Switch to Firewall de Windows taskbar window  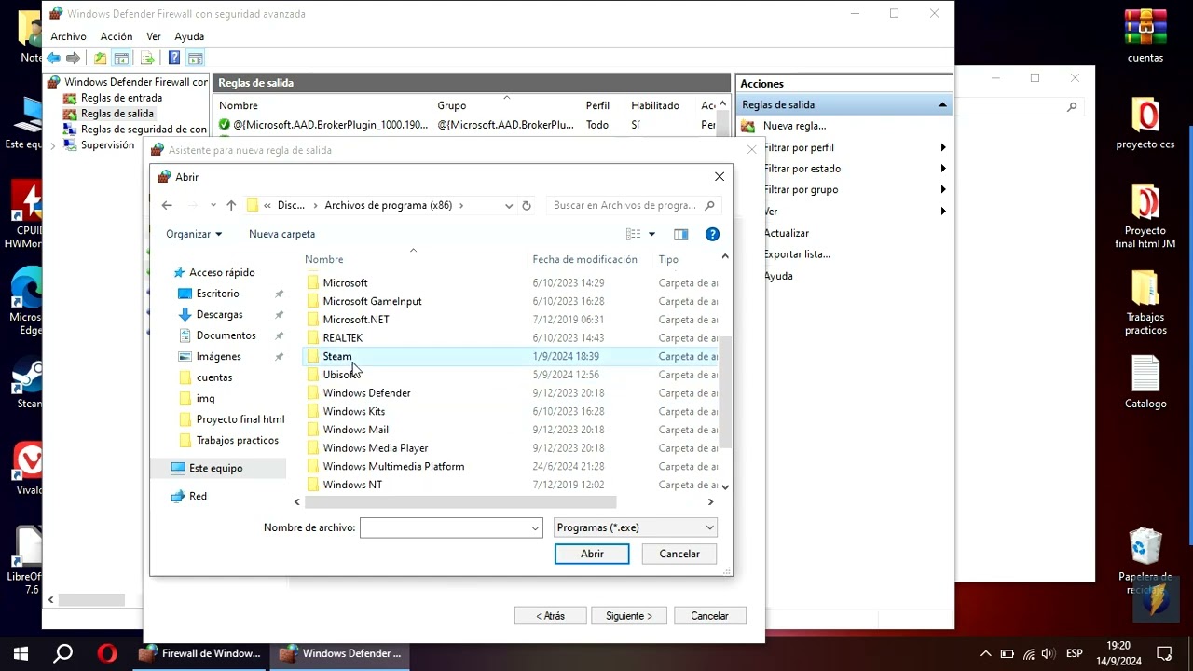[199, 653]
